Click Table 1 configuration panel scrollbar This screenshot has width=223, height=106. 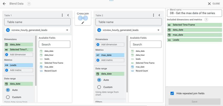point(36,61)
